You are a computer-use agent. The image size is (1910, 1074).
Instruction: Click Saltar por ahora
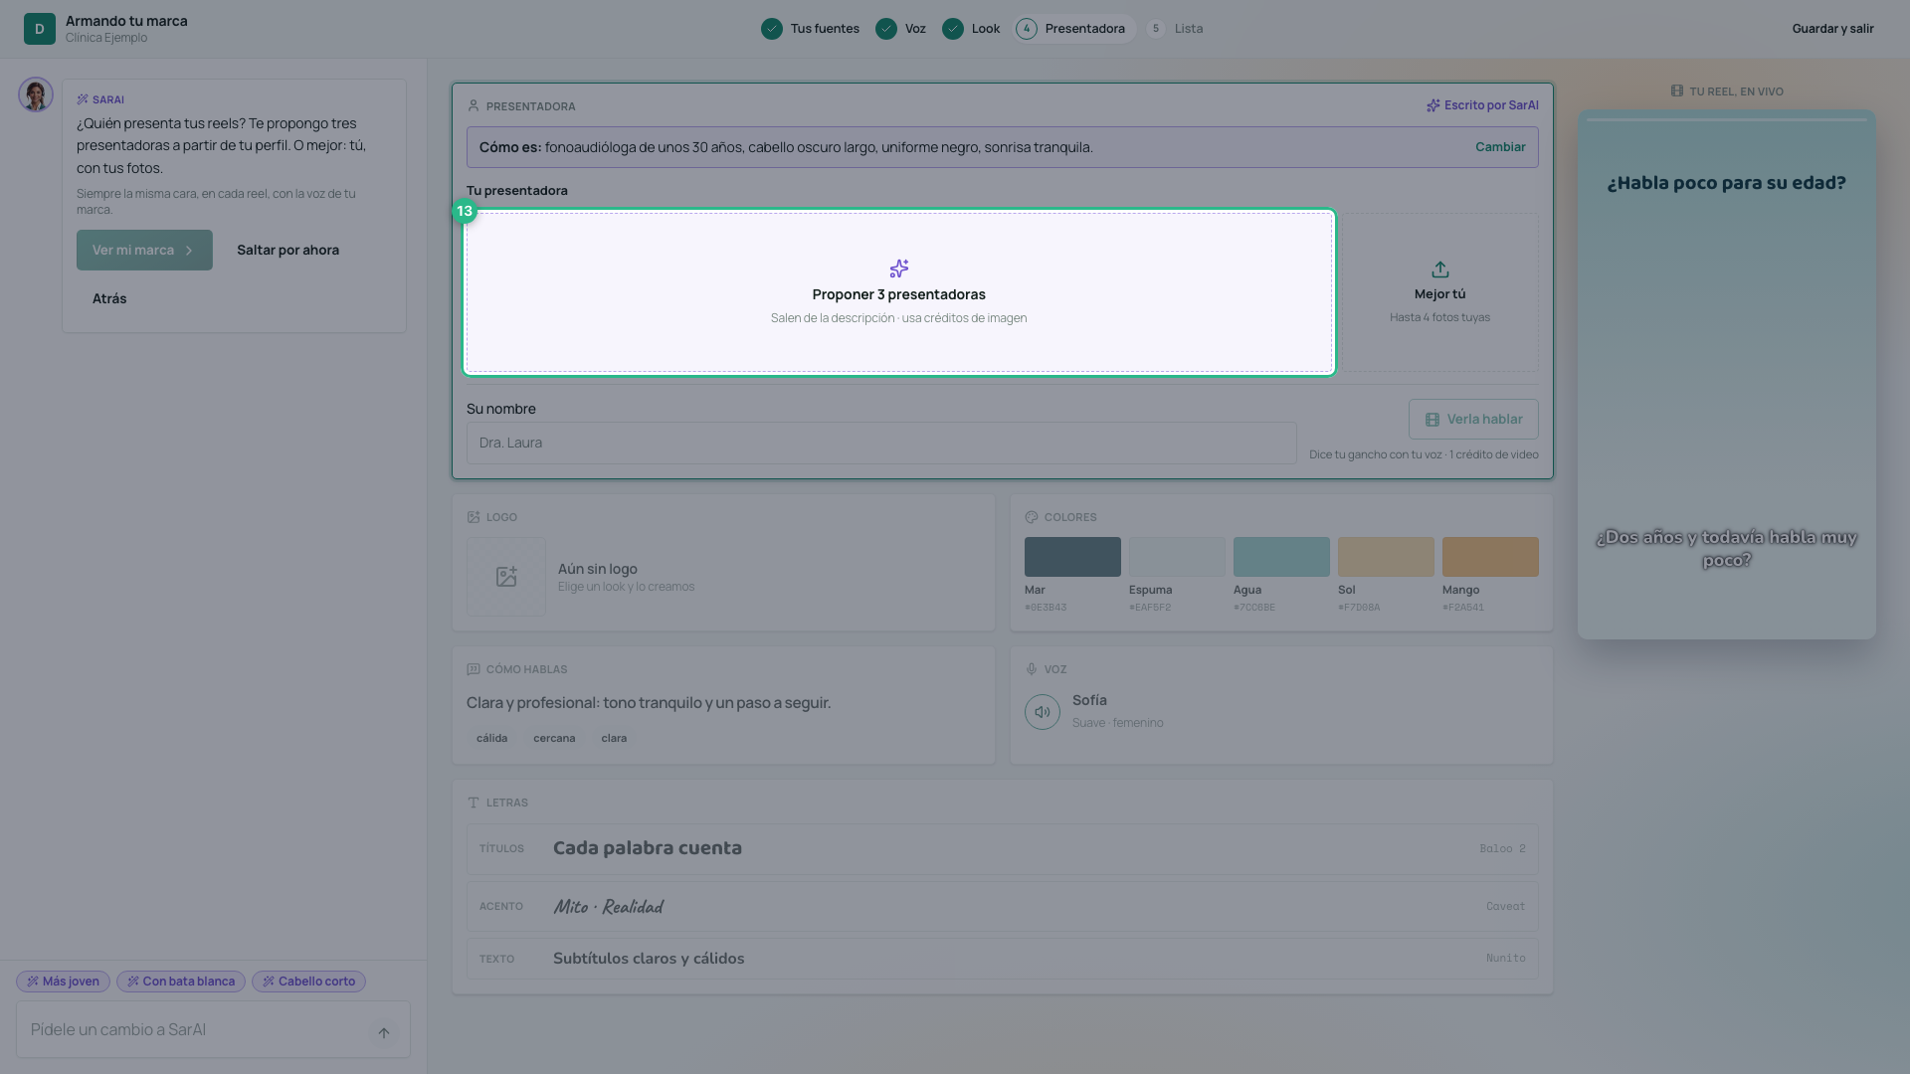287,251
